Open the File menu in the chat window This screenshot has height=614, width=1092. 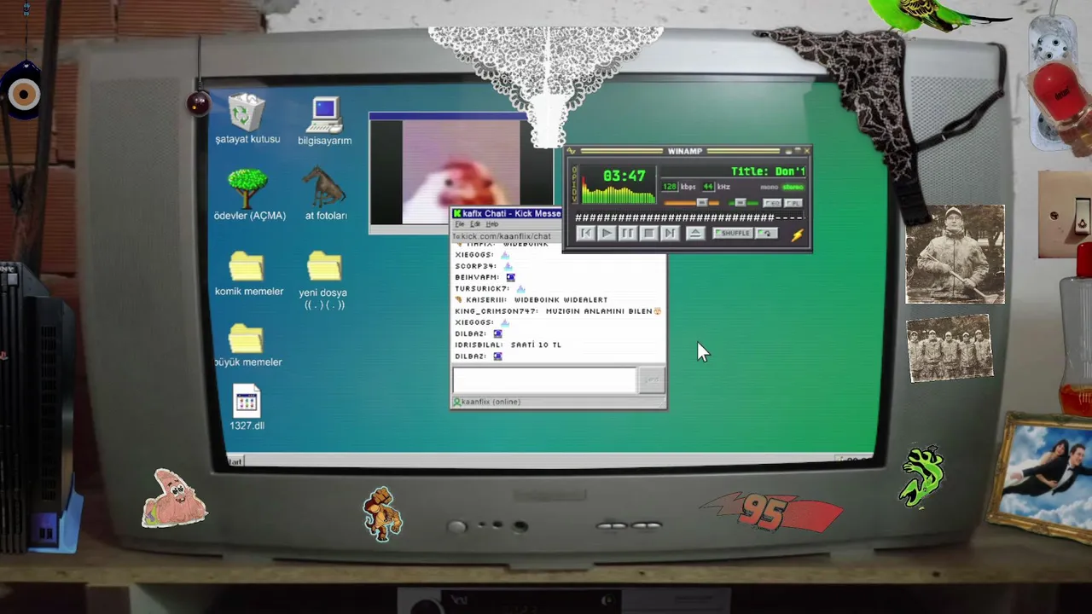pyautogui.click(x=460, y=224)
